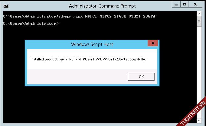Click the Windows Script Host title bar

[x=92, y=44]
